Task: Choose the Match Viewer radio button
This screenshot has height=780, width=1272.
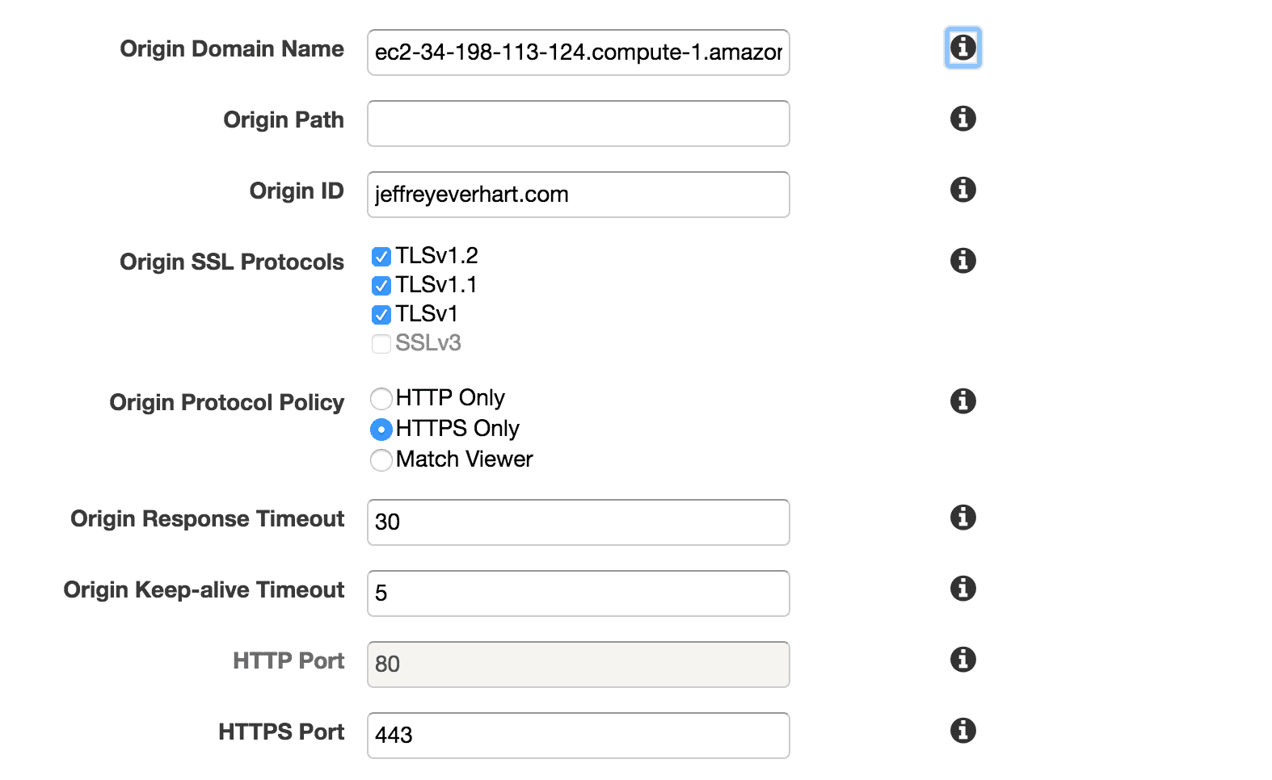Action: [381, 460]
